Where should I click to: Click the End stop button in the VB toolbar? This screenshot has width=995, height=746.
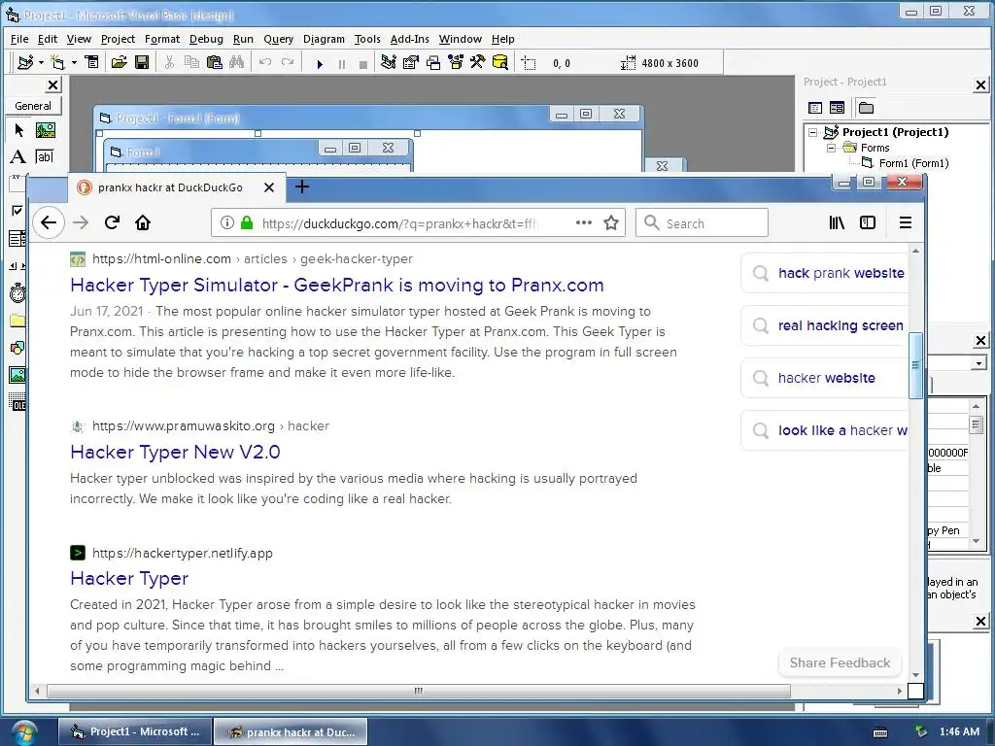click(363, 63)
